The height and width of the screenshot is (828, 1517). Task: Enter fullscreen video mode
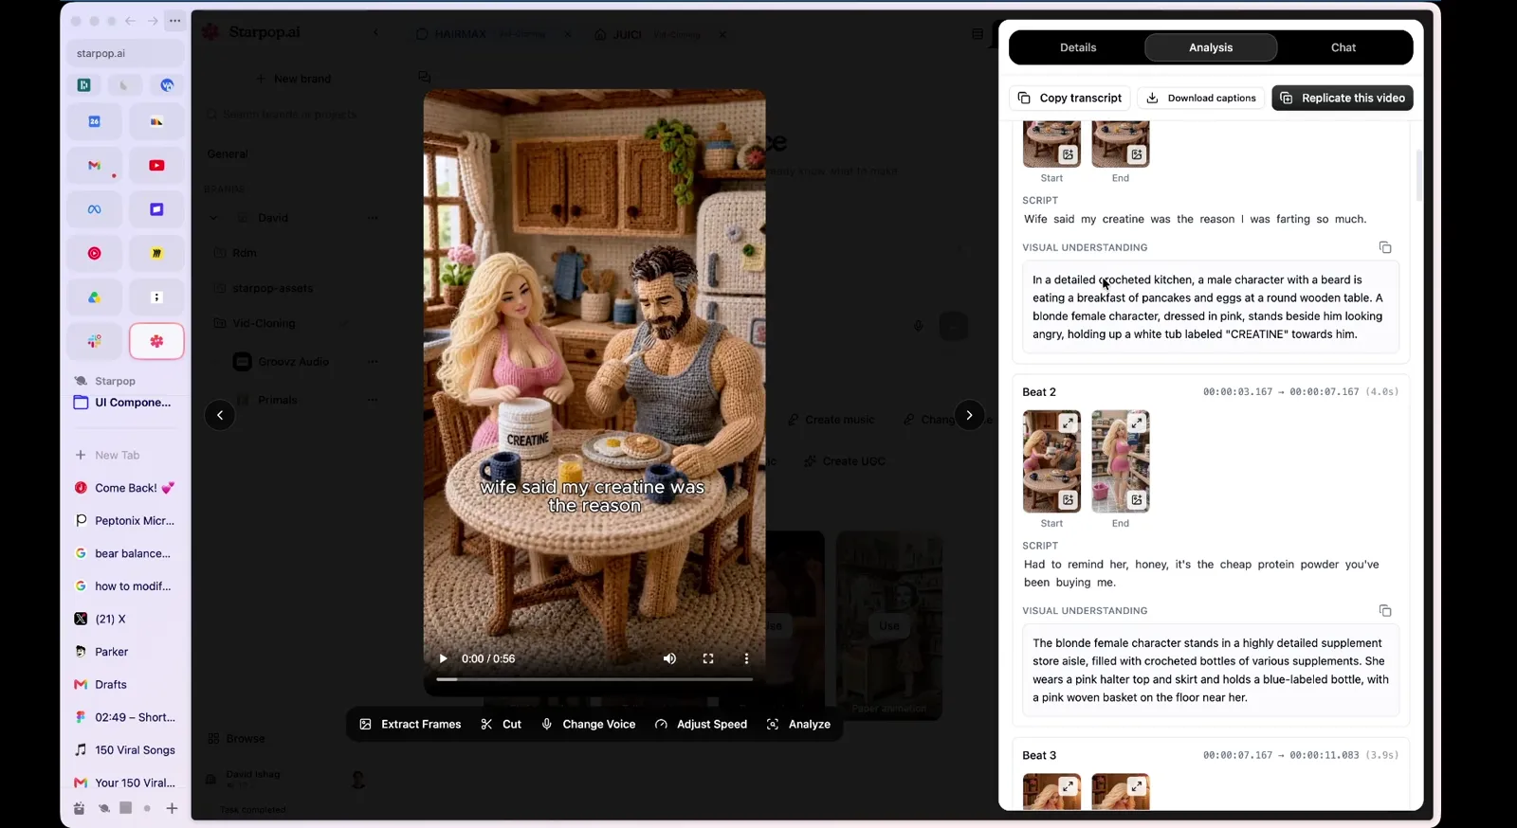coord(708,658)
